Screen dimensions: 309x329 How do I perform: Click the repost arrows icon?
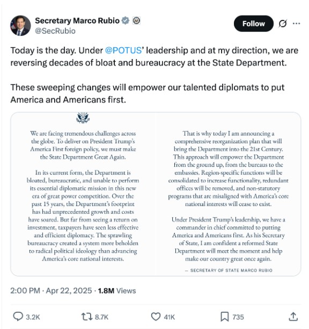[x=87, y=317]
